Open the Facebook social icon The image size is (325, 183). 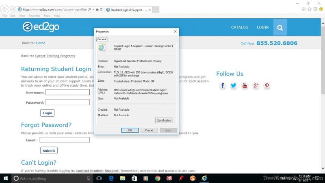pos(223,85)
